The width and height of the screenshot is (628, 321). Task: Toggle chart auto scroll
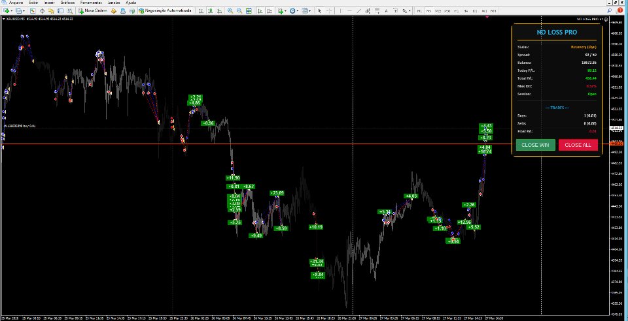(261, 11)
